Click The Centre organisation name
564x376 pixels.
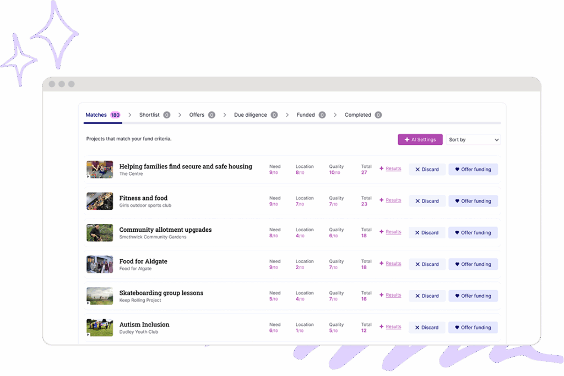pyautogui.click(x=131, y=174)
